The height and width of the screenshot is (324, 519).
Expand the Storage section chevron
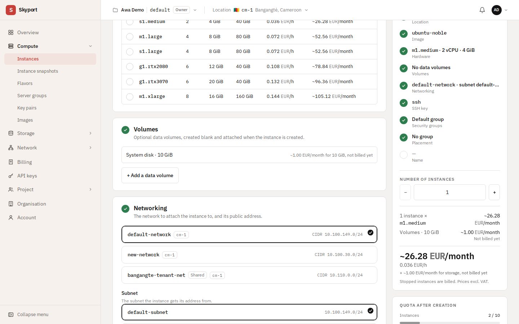90,133
